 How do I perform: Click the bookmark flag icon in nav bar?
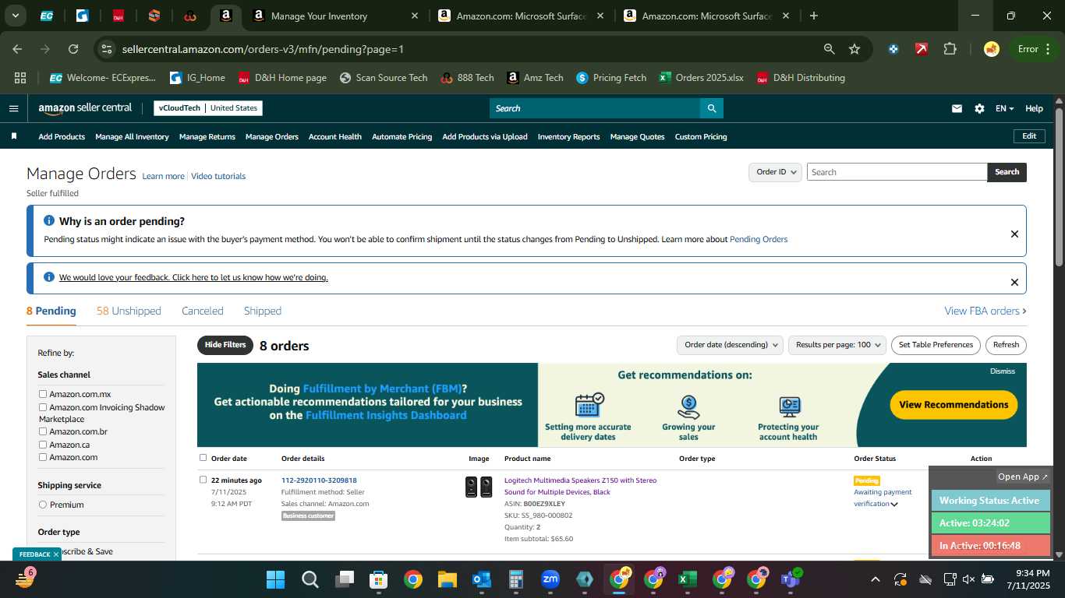14,136
